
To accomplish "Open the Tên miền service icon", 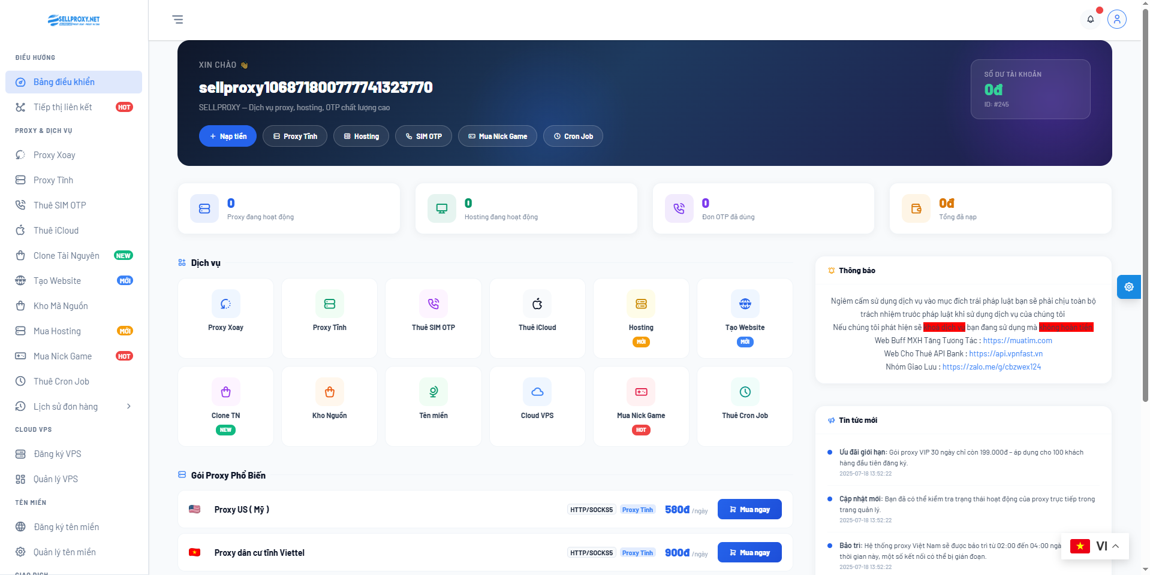I will tap(433, 392).
